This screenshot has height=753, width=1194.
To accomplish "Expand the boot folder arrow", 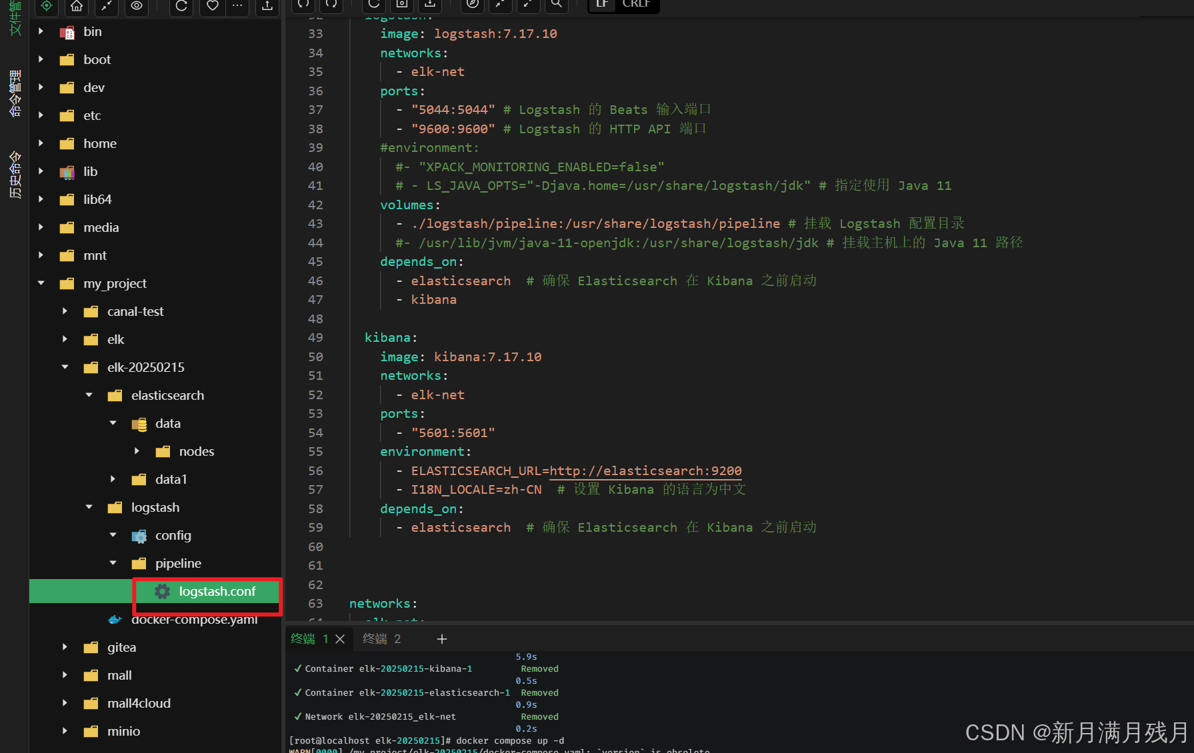I will (x=41, y=59).
